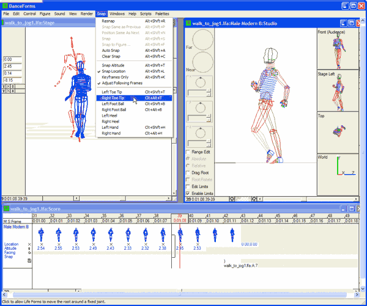Image resolution: width=367 pixels, height=306 pixels.
Task: Click the Z rotation dial in Studio
Action: pos(199,134)
